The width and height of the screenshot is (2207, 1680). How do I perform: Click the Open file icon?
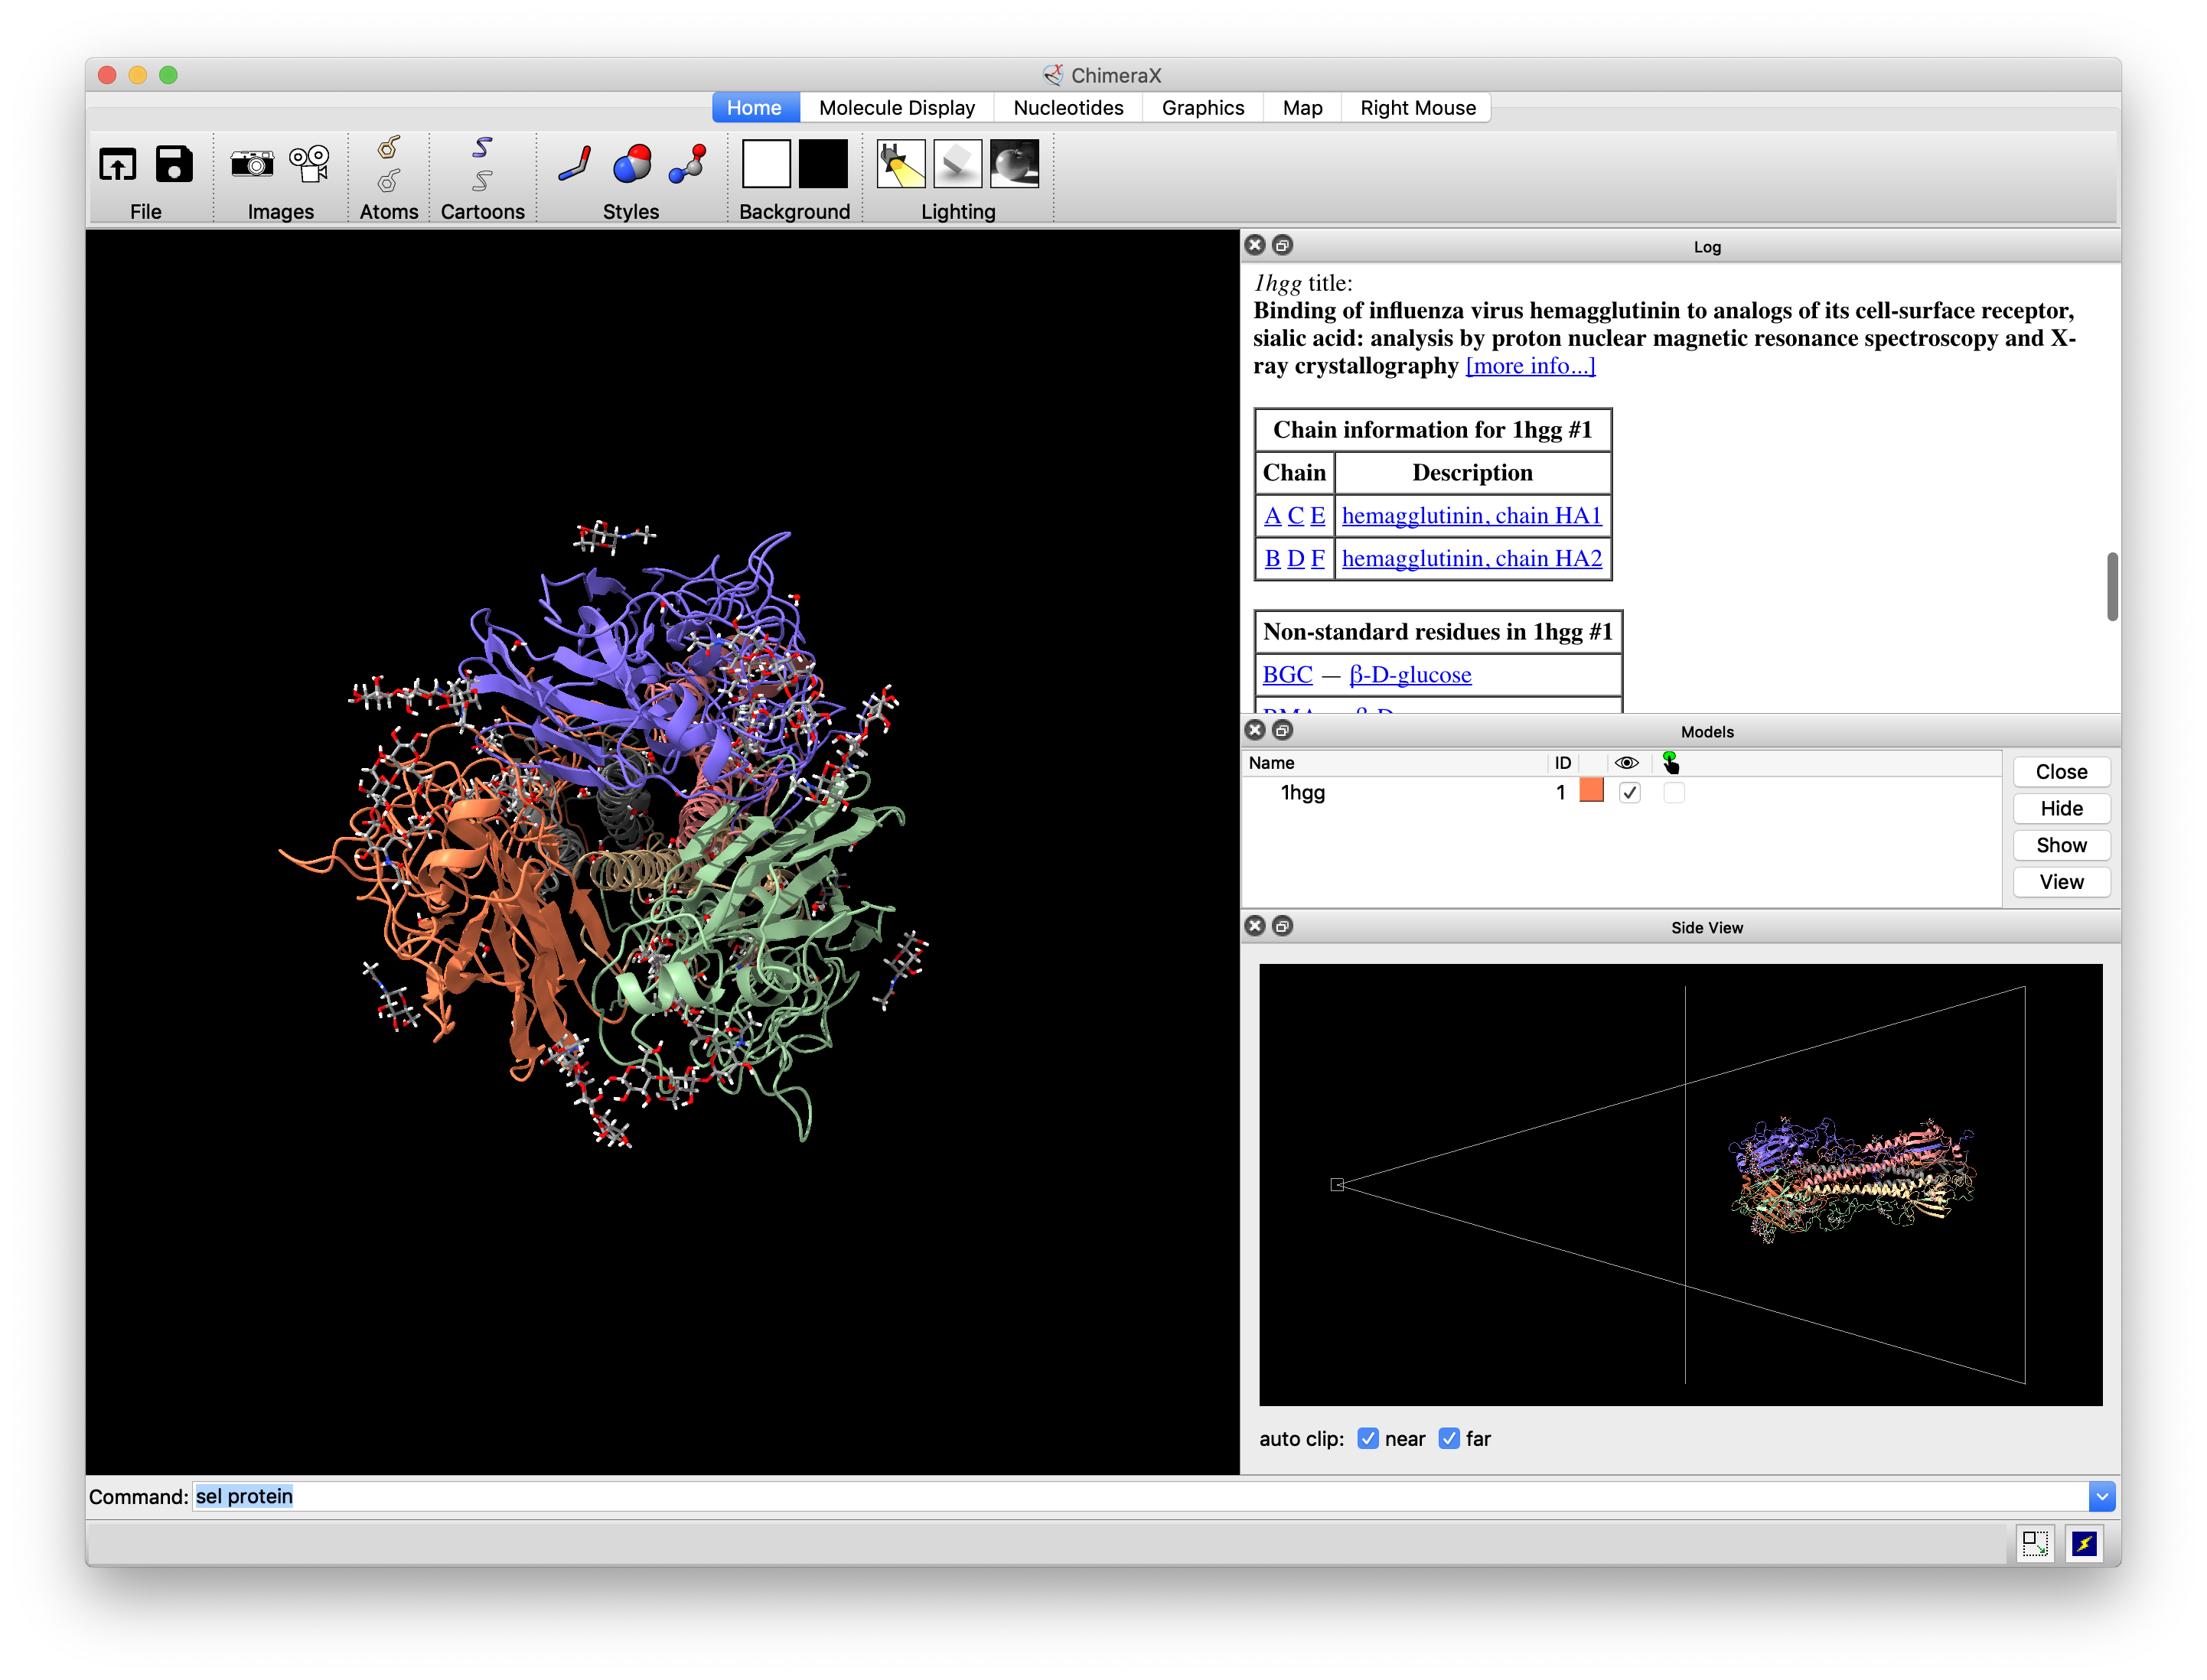coord(117,164)
